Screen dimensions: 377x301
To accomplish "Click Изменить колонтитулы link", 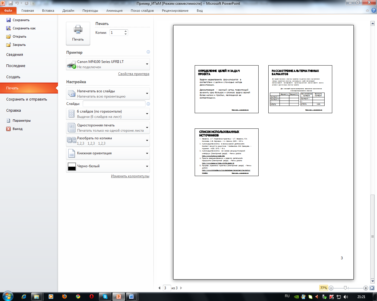I will click(130, 176).
